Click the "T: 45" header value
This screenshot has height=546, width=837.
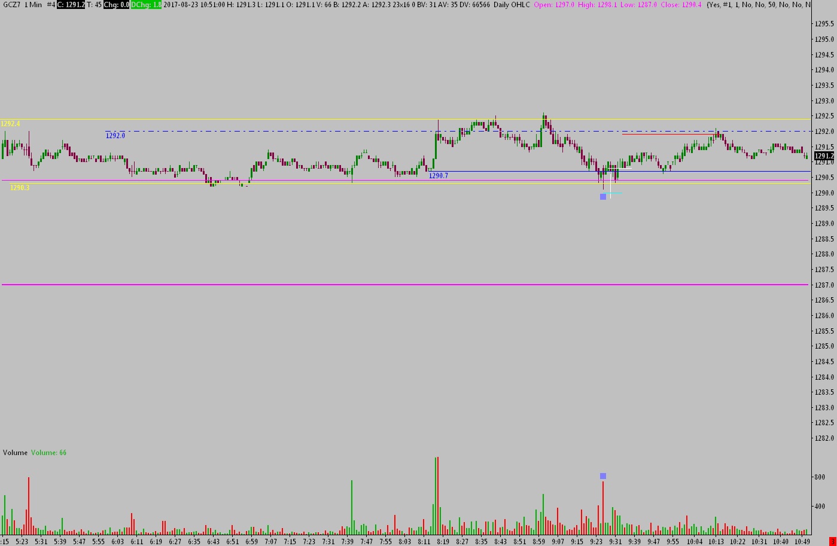pyautogui.click(x=95, y=5)
